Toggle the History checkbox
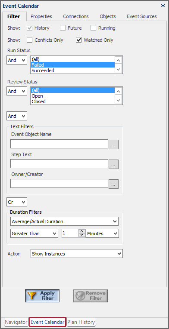Screen dimensions: 169x329 pos(29,28)
